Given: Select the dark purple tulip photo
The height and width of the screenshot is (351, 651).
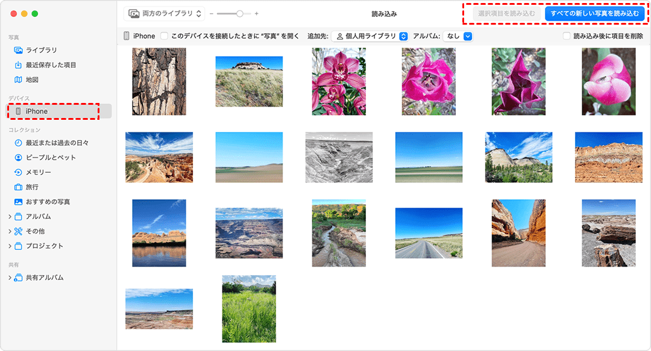Looking at the screenshot, I should tap(518, 81).
